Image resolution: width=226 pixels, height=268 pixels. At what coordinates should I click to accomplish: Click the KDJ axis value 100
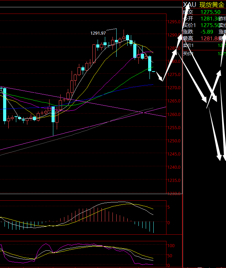[171, 246]
